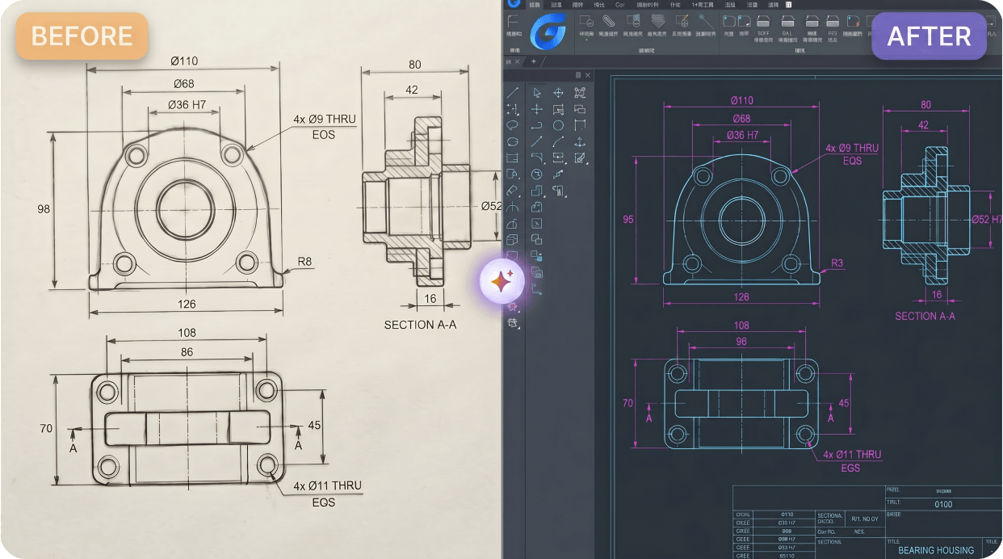The height and width of the screenshot is (559, 1003).
Task: Select the Eraser tool in the palette
Action: coord(512,191)
